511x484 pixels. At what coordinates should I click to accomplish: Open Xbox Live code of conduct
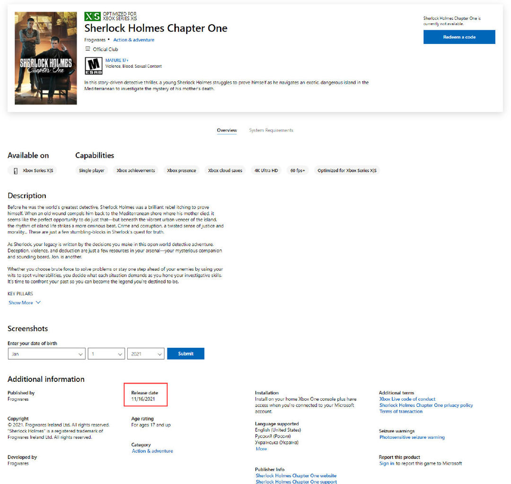(x=407, y=399)
